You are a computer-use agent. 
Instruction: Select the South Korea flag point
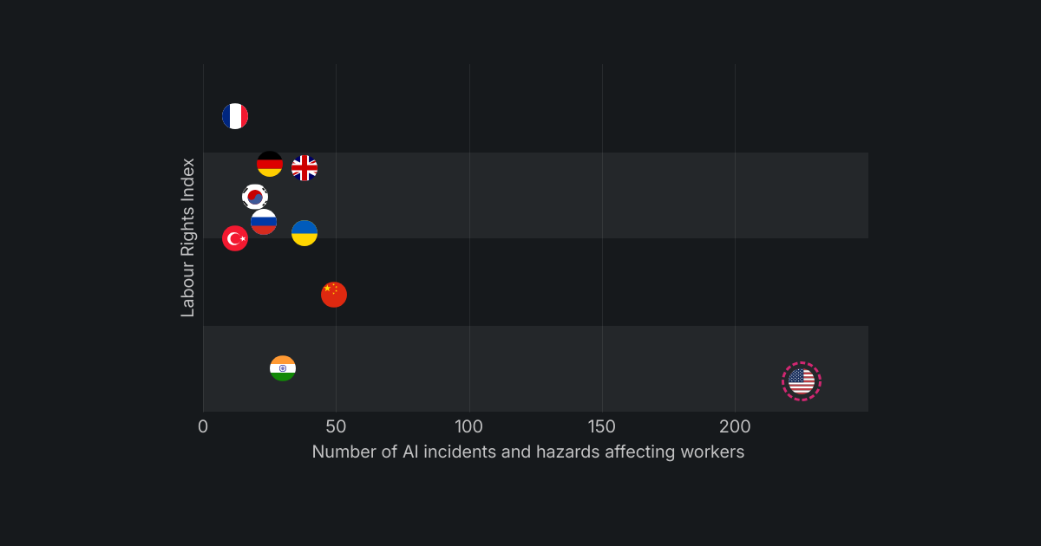(x=255, y=197)
